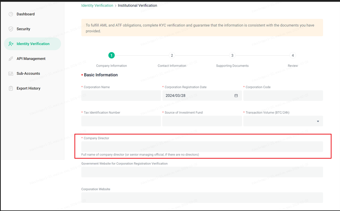Click the Identity Verification breadcrumb link
The height and width of the screenshot is (211, 340).
pos(97,5)
